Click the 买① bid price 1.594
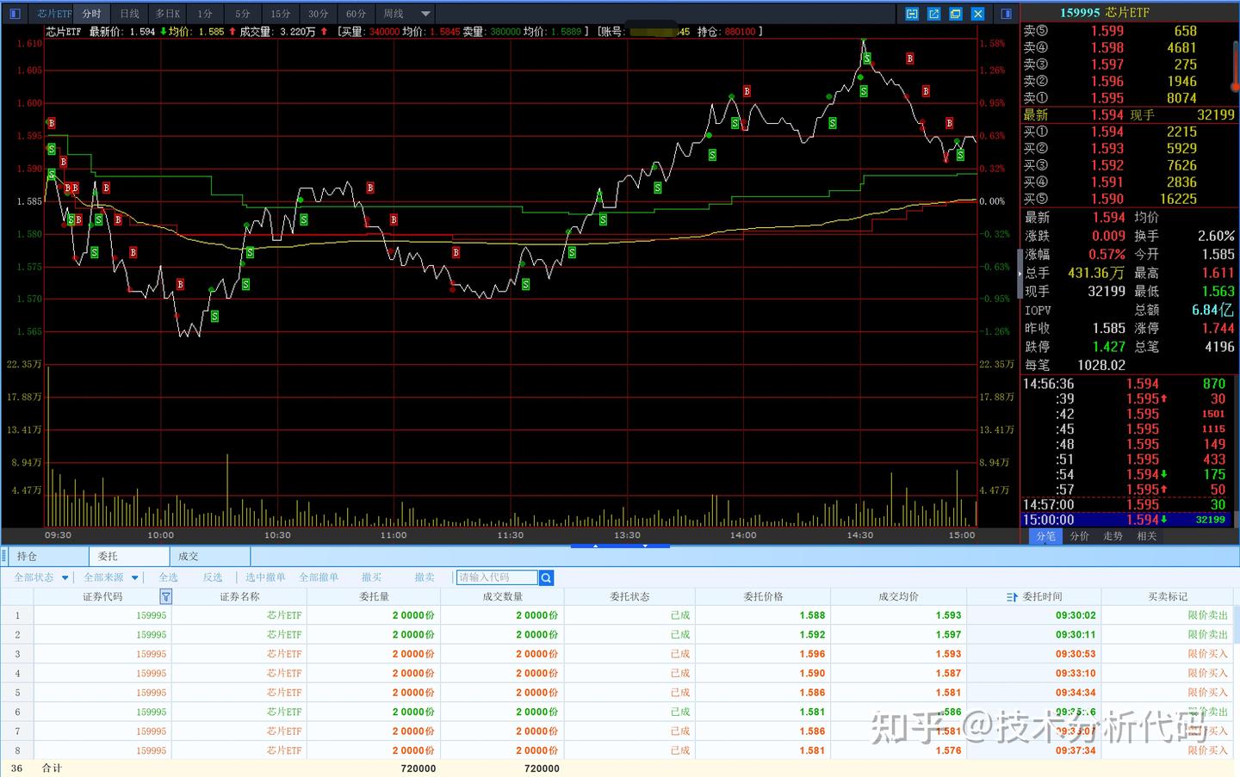This screenshot has height=777, width=1240. coord(1107,132)
